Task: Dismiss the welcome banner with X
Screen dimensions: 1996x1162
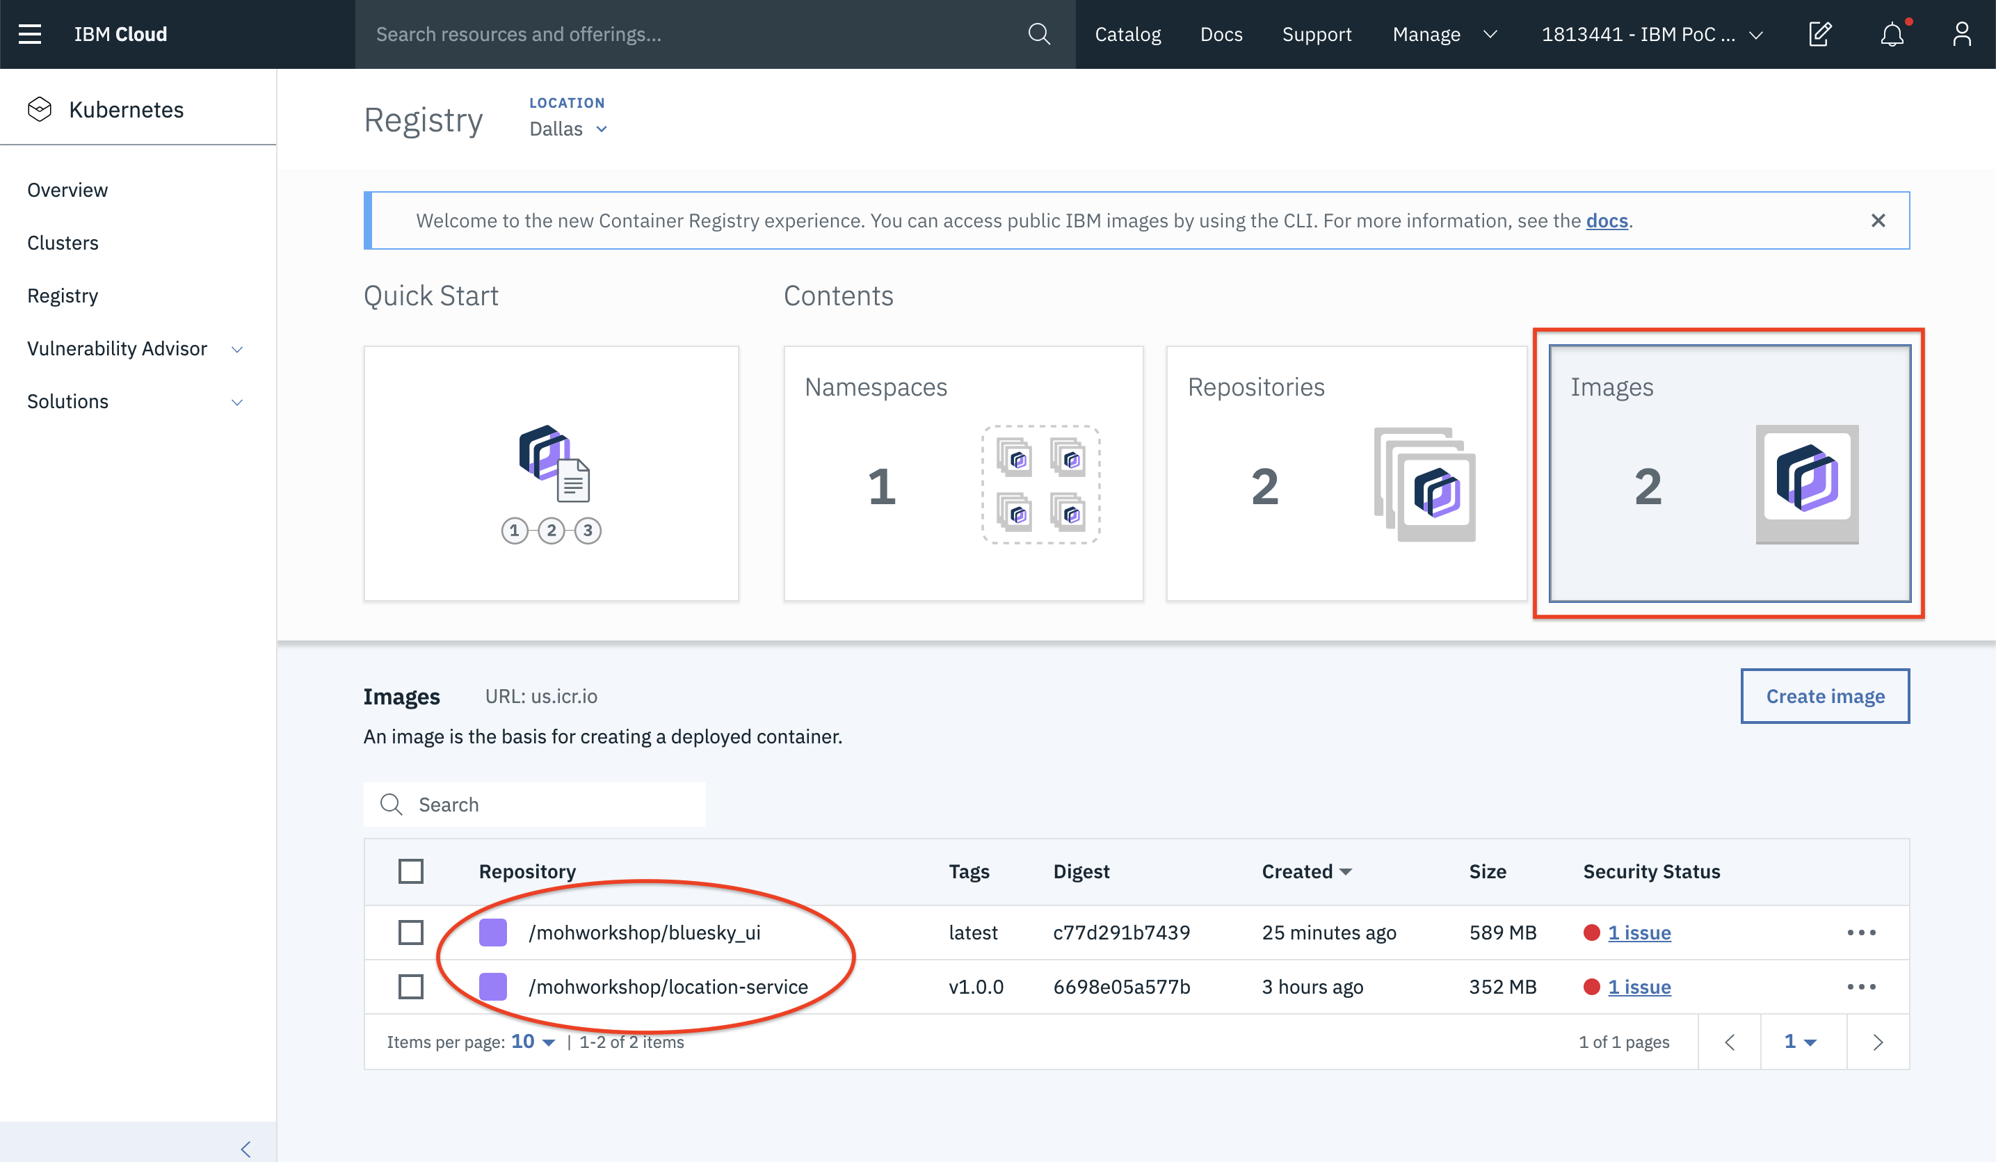Action: tap(1878, 221)
